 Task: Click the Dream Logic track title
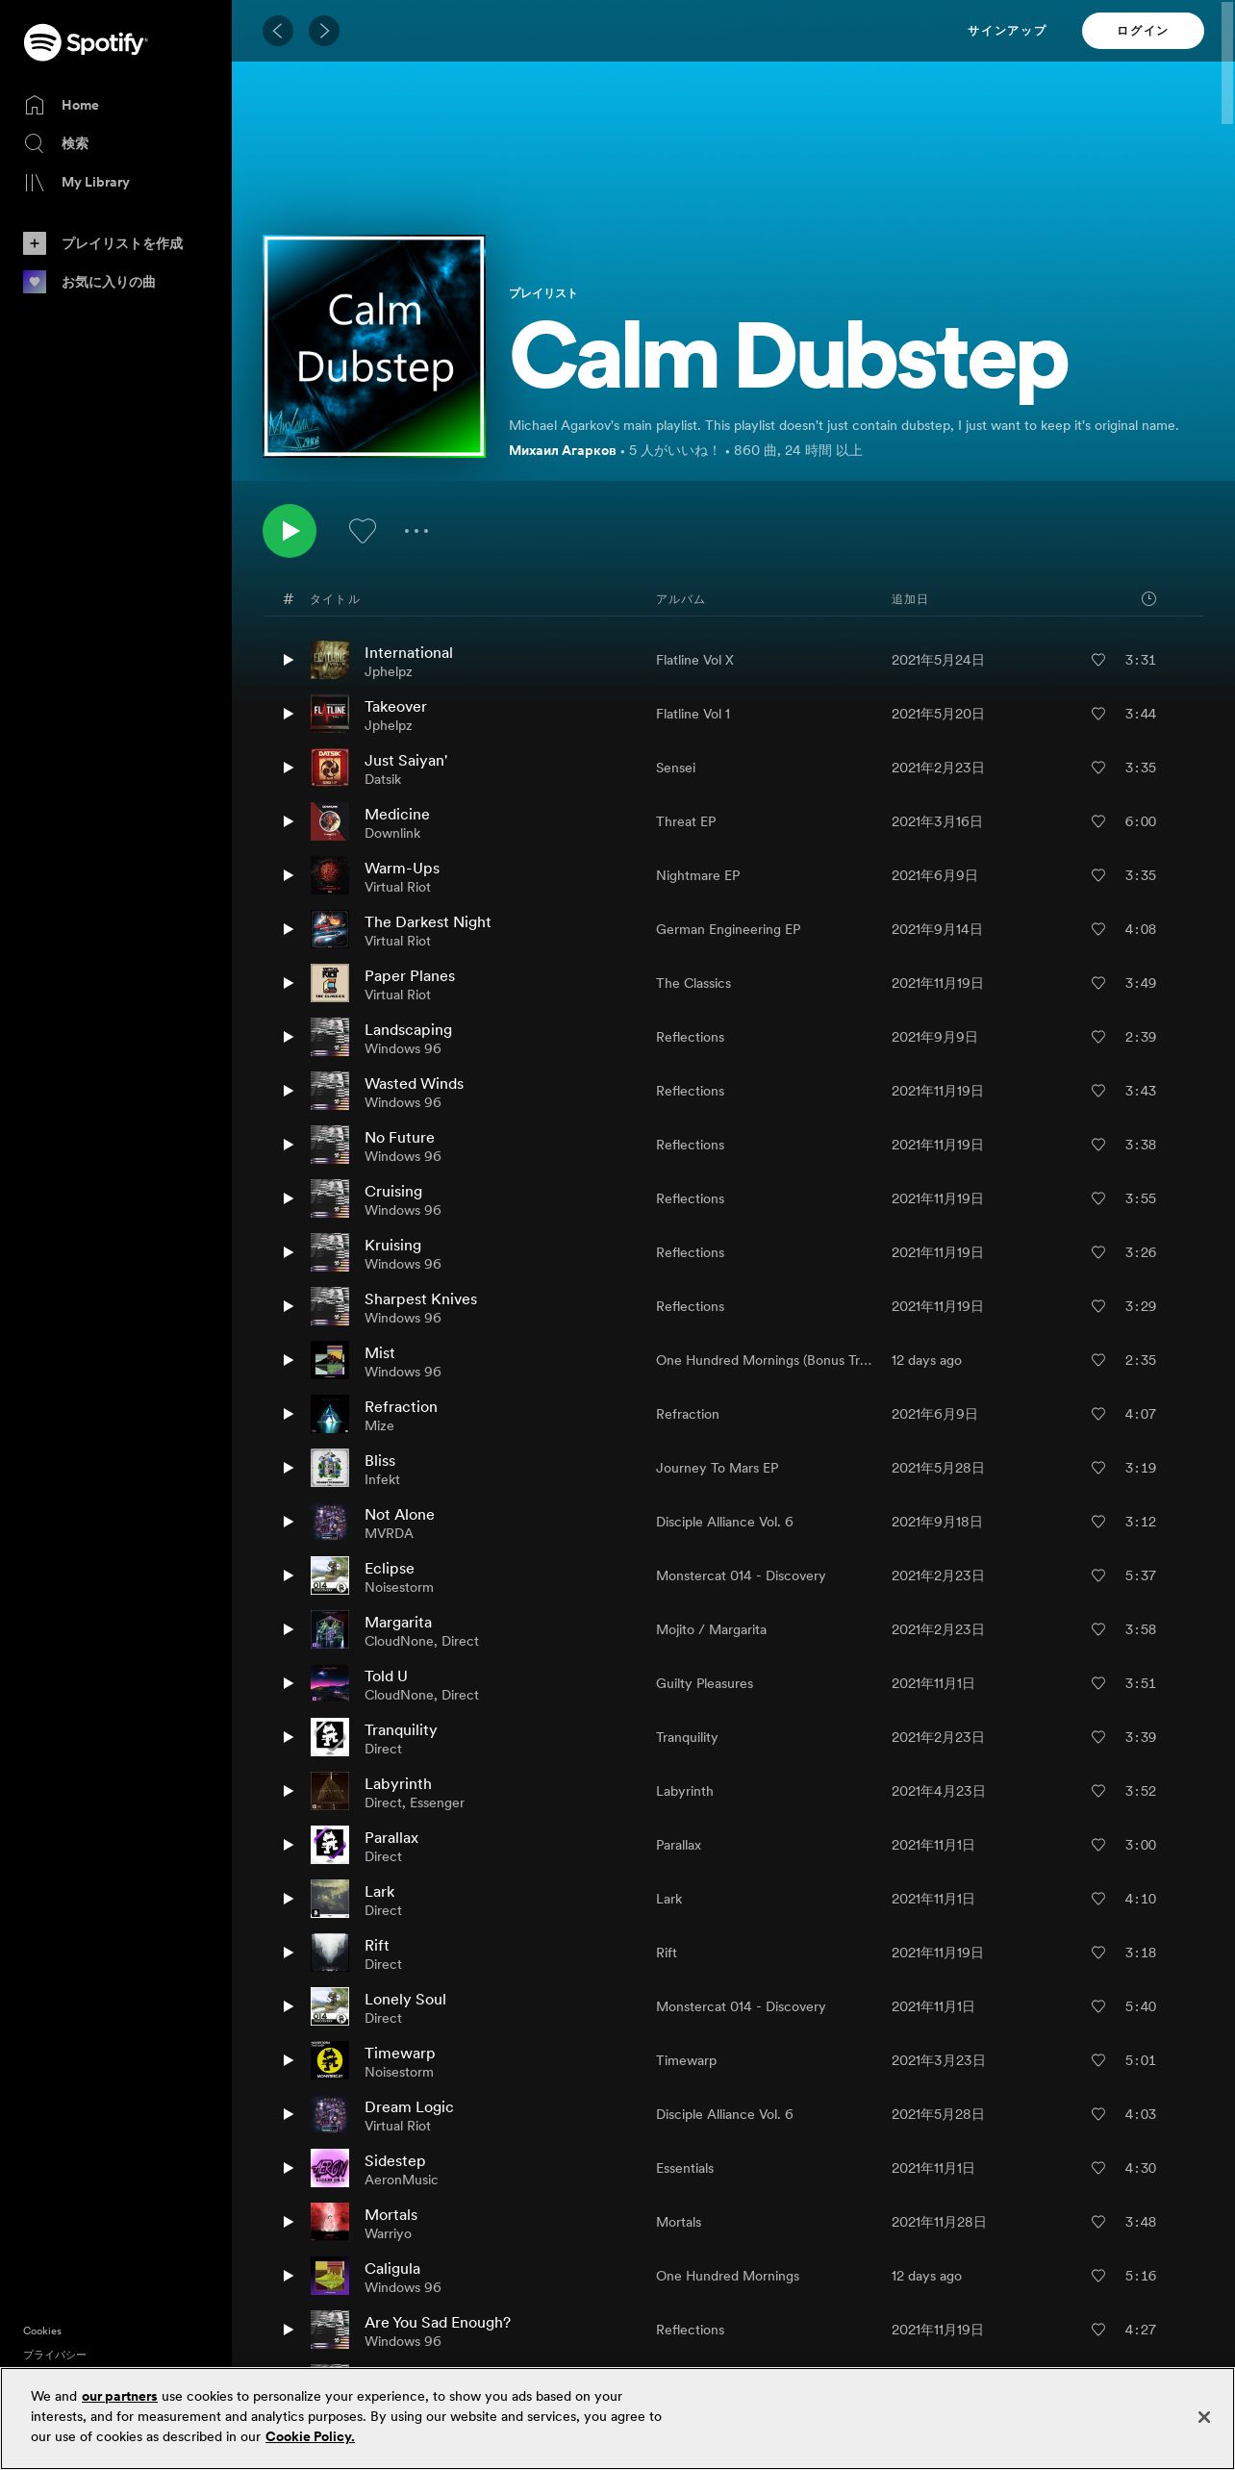point(409,2106)
